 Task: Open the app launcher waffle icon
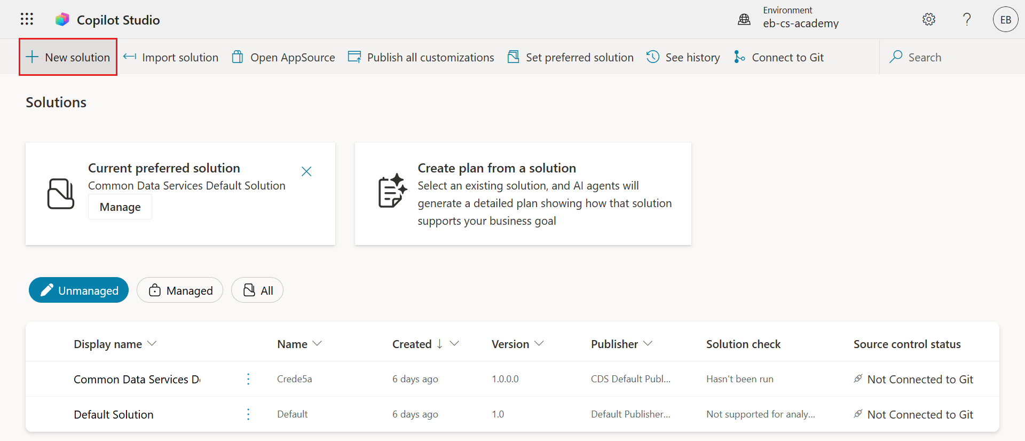27,19
